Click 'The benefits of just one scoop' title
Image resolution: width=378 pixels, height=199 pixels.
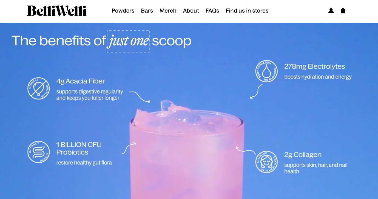101,41
